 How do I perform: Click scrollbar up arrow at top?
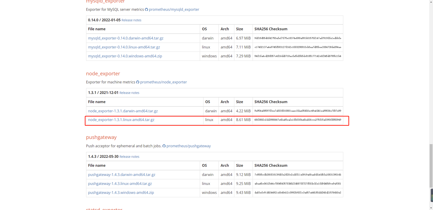click(431, 2)
